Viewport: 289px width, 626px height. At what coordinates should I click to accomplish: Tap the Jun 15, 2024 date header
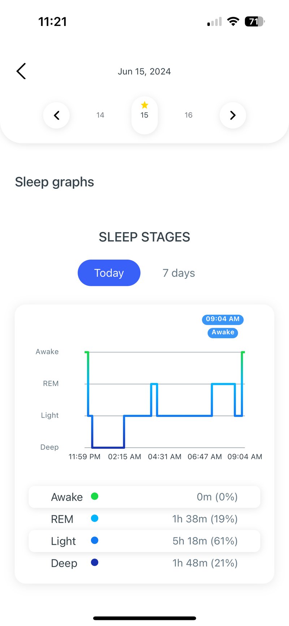[144, 71]
